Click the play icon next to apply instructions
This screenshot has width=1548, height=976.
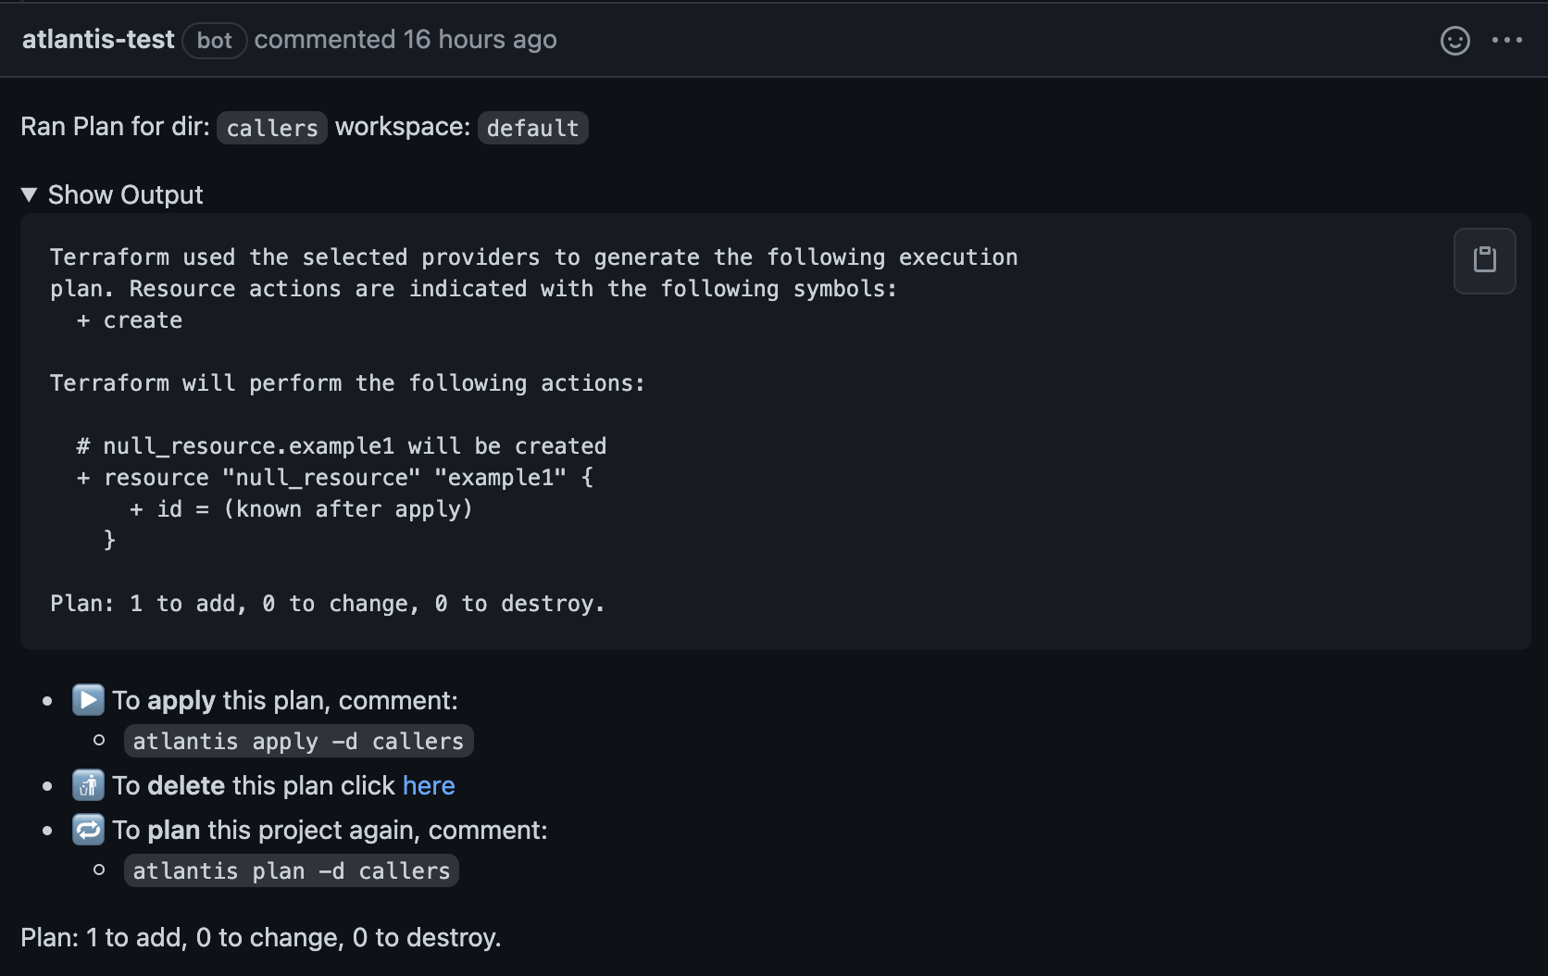coord(88,700)
